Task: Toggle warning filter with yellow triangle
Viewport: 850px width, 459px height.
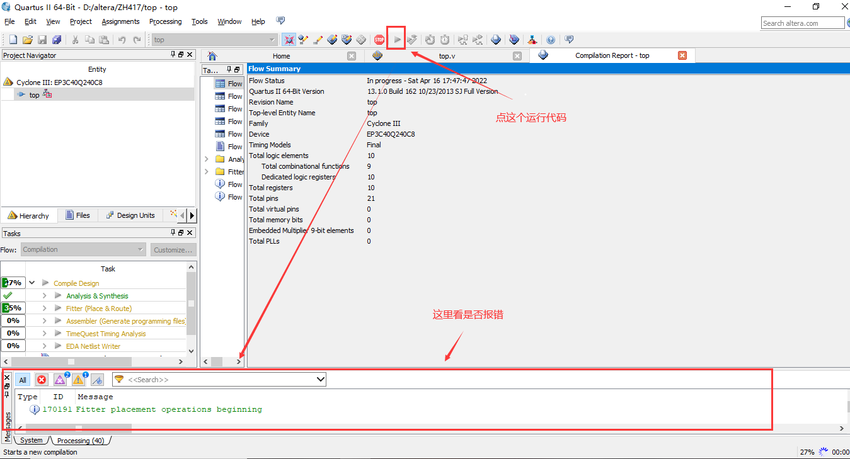Action: coord(78,380)
